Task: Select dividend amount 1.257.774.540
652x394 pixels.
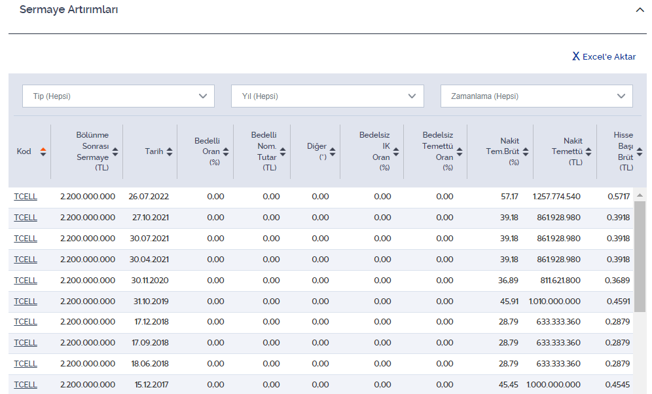Action: pos(556,197)
